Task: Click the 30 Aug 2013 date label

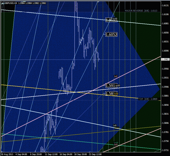Action: click(x=7, y=154)
